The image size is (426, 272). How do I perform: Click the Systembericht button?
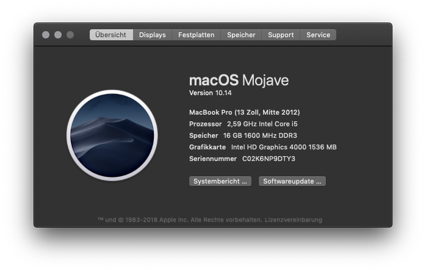coord(220,181)
